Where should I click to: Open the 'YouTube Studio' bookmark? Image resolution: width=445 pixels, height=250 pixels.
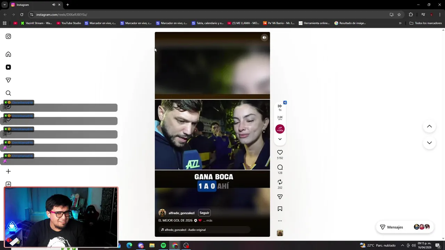tap(69, 23)
